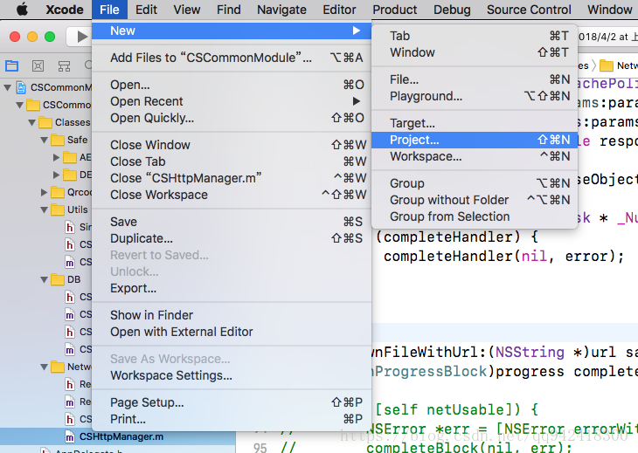This screenshot has width=638, height=453.
Task: Open the Product menu
Action: pos(395,10)
